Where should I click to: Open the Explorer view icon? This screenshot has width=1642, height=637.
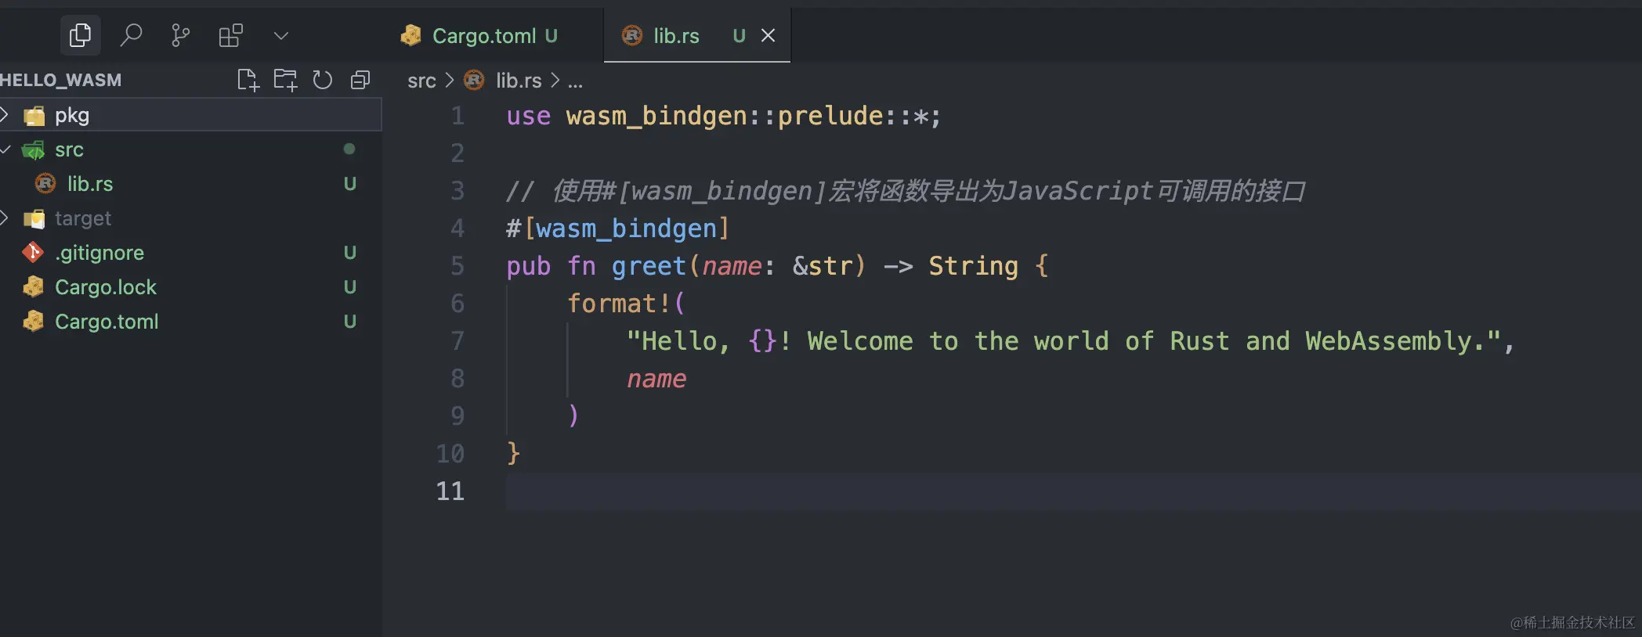[80, 35]
